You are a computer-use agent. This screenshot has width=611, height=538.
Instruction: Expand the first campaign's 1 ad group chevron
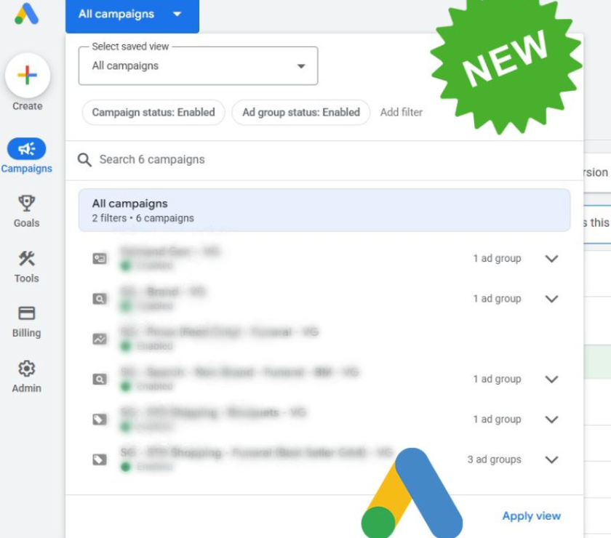pyautogui.click(x=551, y=258)
